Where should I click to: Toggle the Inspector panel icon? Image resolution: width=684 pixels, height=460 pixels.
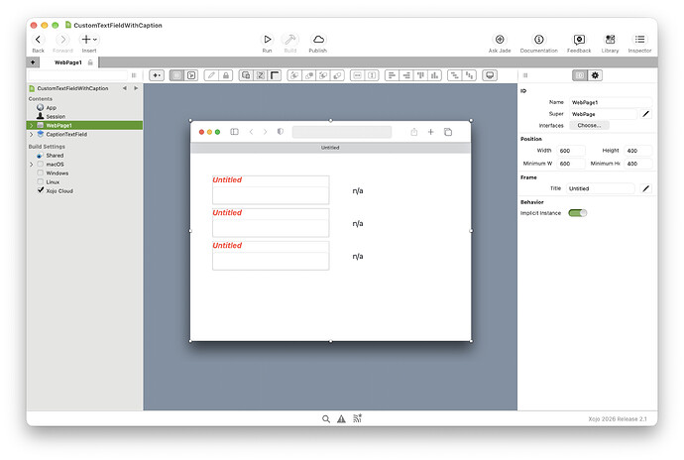point(639,40)
